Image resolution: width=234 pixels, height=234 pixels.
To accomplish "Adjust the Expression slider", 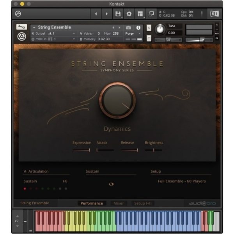I will tap(82, 150).
